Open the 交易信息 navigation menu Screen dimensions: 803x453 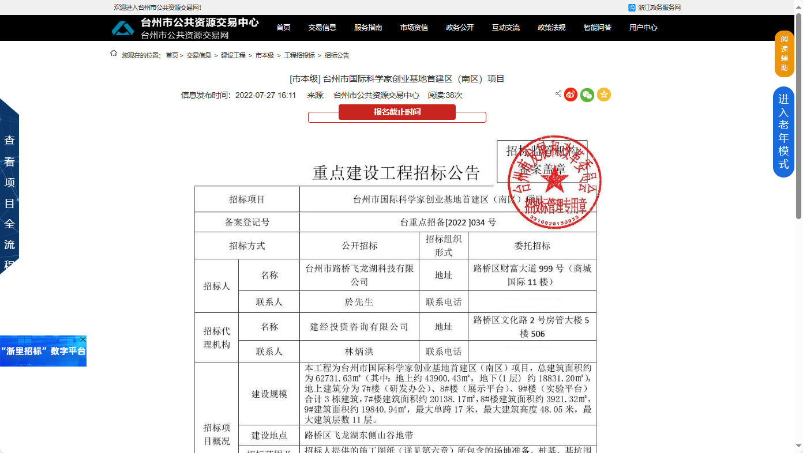click(x=322, y=28)
